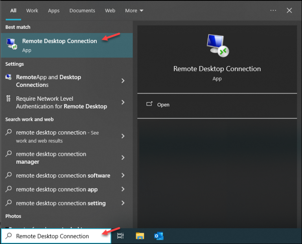Switch to the All tab
The image size is (302, 244).
point(13,11)
